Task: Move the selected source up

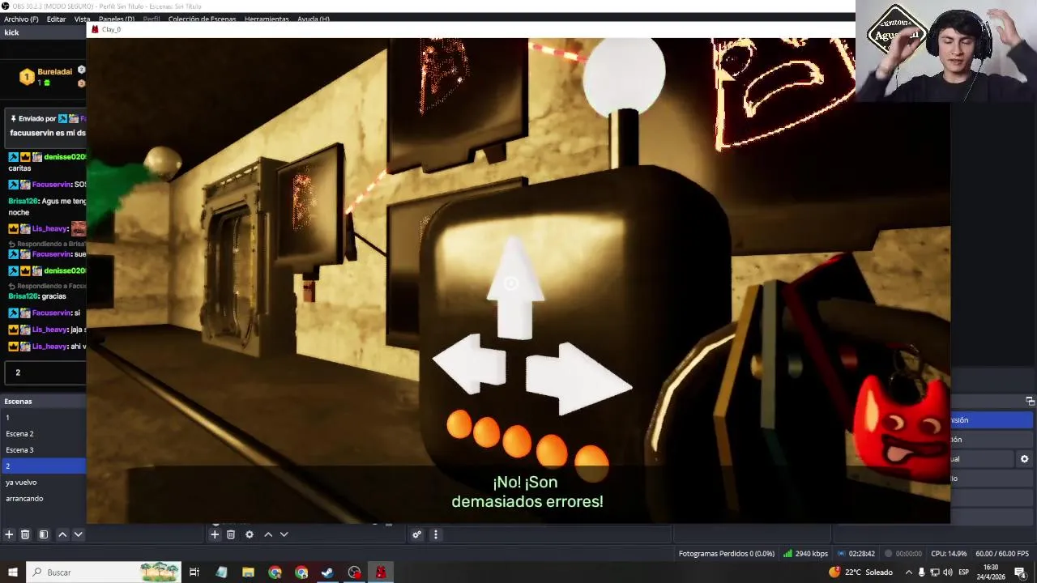Action: tap(268, 534)
